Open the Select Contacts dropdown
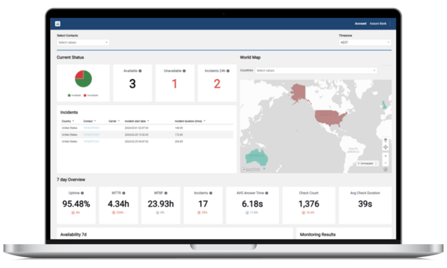Viewport: 447px width, 268px height. (x=83, y=42)
